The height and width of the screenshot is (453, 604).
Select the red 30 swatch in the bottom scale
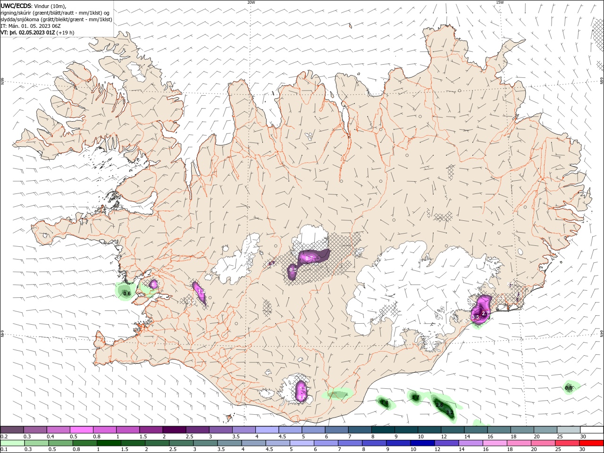point(591,443)
